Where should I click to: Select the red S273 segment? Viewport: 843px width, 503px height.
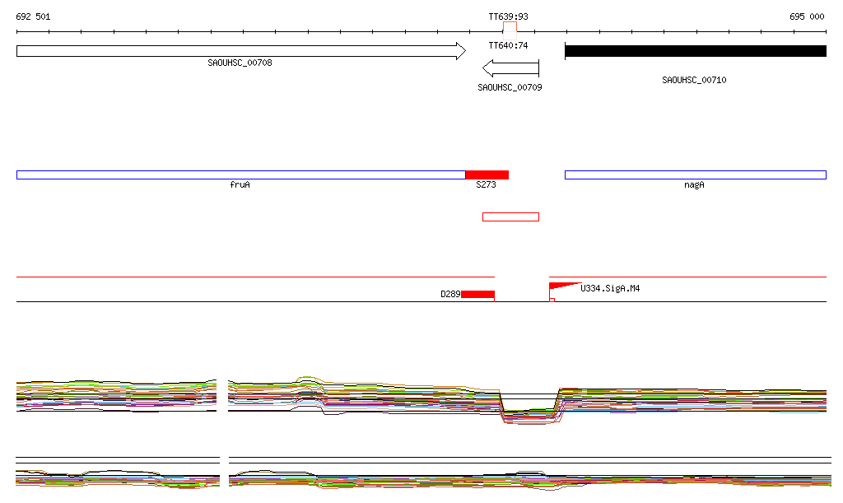point(487,175)
